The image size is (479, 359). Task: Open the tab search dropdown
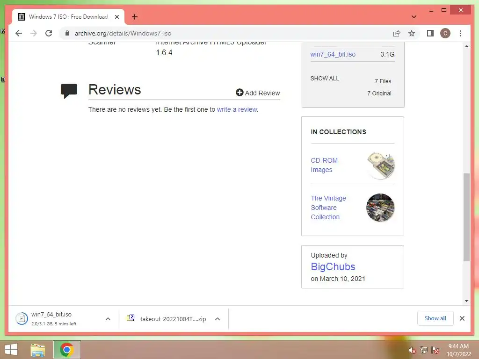click(414, 17)
